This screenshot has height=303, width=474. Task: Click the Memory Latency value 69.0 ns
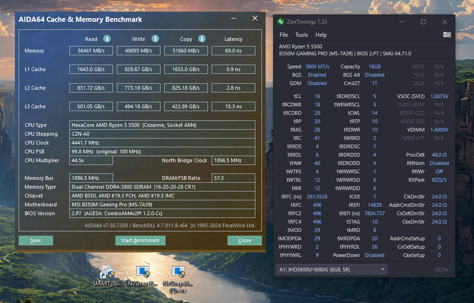pos(234,51)
